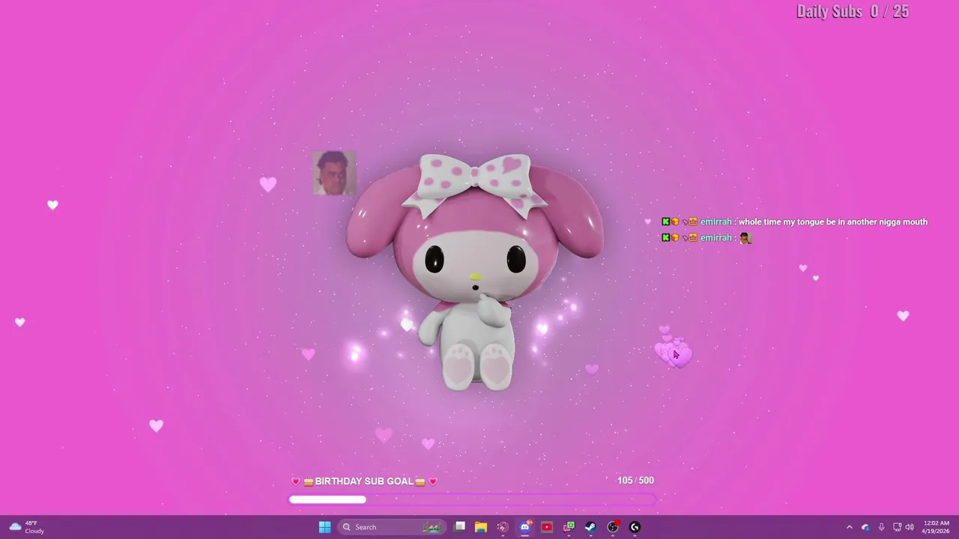Open the Windows Start menu
Screen dimensions: 959x539
[324, 527]
